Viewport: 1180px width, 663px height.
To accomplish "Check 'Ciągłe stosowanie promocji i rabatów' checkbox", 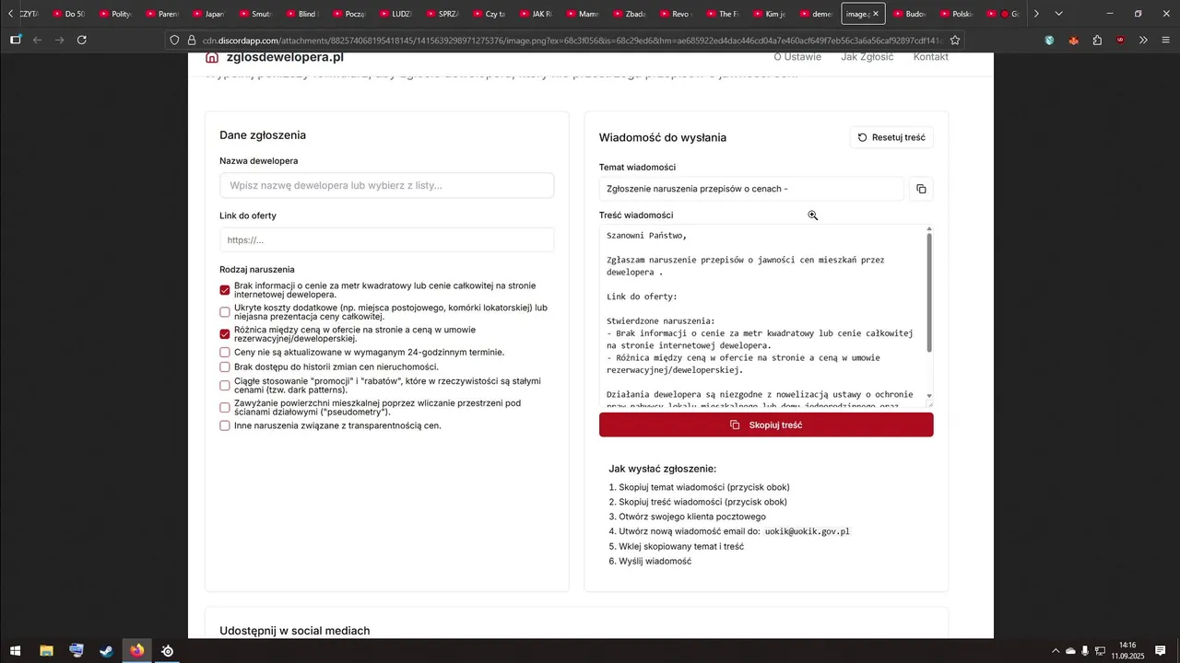I will click(x=225, y=386).
